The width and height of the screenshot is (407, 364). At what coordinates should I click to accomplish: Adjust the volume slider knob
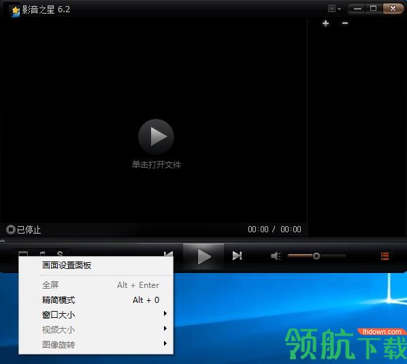click(x=316, y=256)
